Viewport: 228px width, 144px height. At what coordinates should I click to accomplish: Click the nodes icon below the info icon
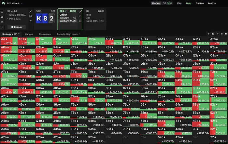click(x=30, y=21)
